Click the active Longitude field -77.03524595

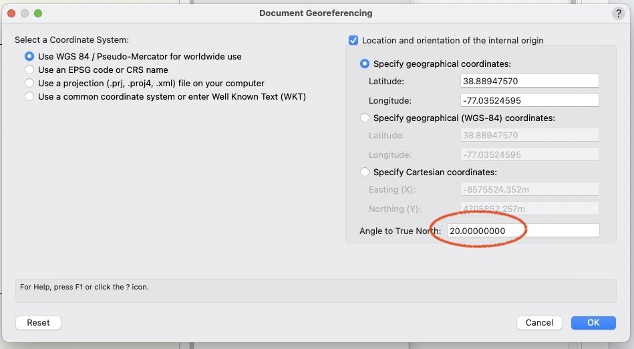pyautogui.click(x=529, y=100)
